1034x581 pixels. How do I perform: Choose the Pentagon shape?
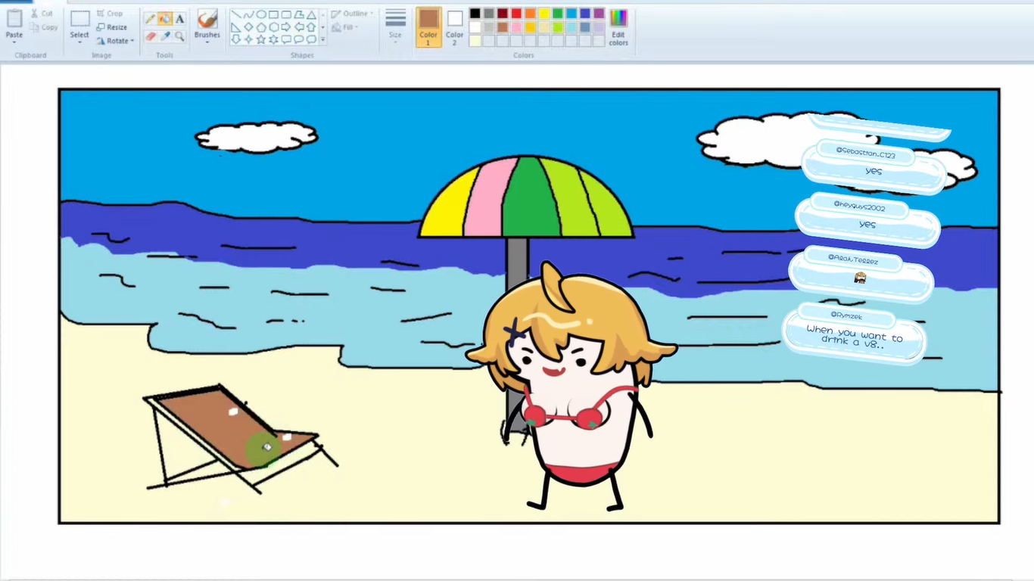(x=261, y=27)
